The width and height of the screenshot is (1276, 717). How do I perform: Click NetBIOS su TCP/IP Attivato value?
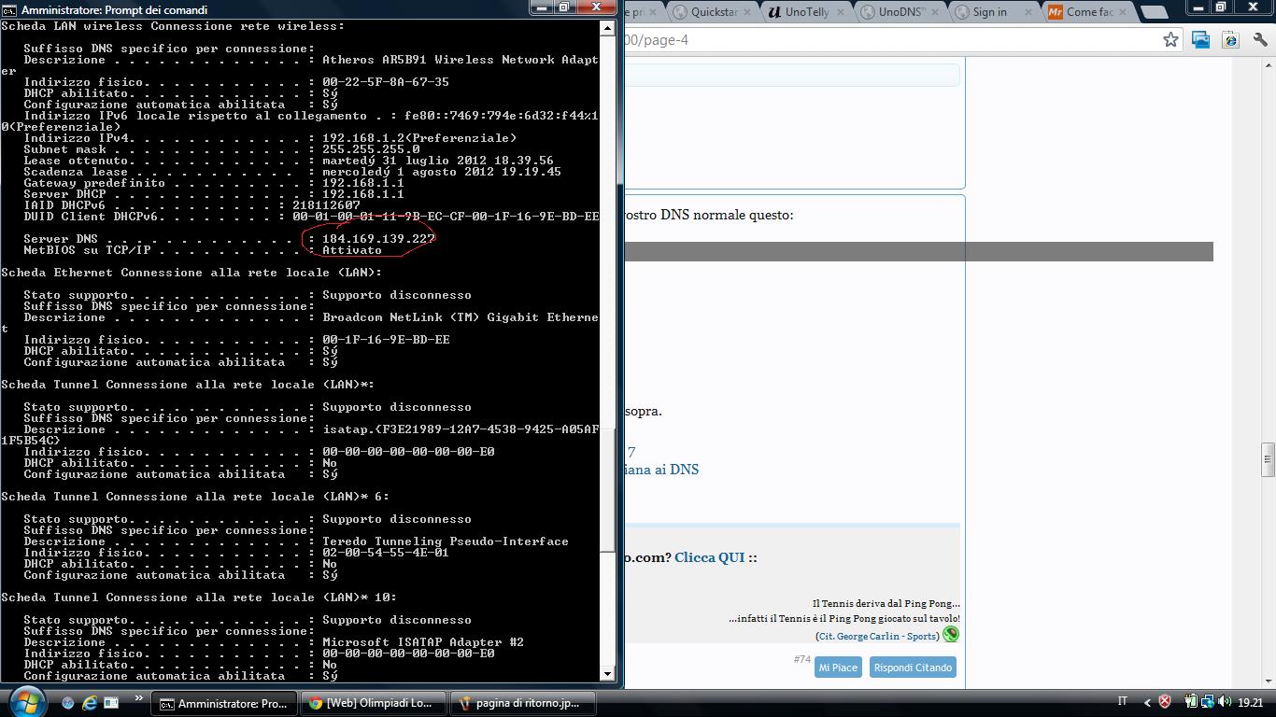pos(352,250)
